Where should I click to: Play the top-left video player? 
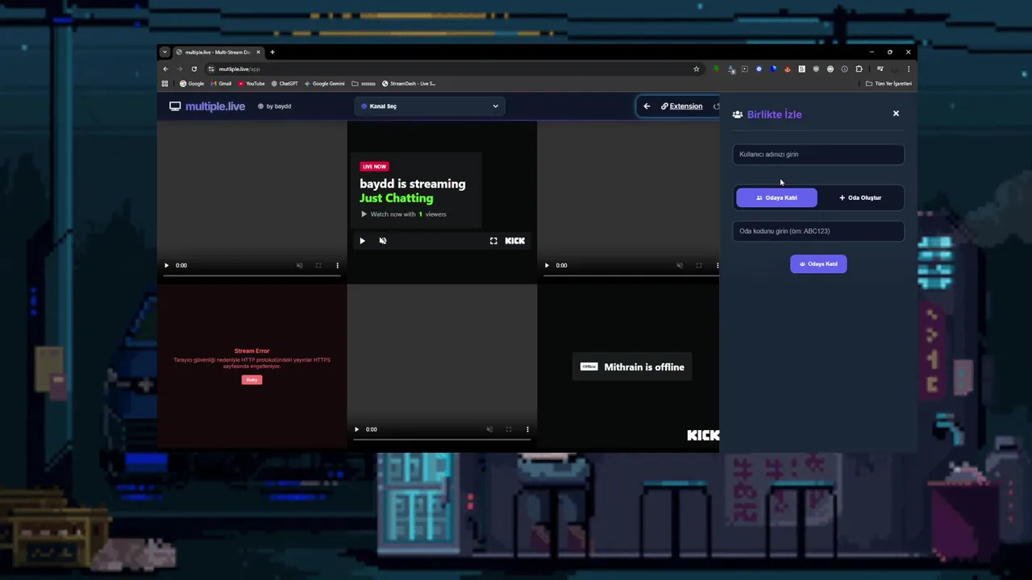167,265
